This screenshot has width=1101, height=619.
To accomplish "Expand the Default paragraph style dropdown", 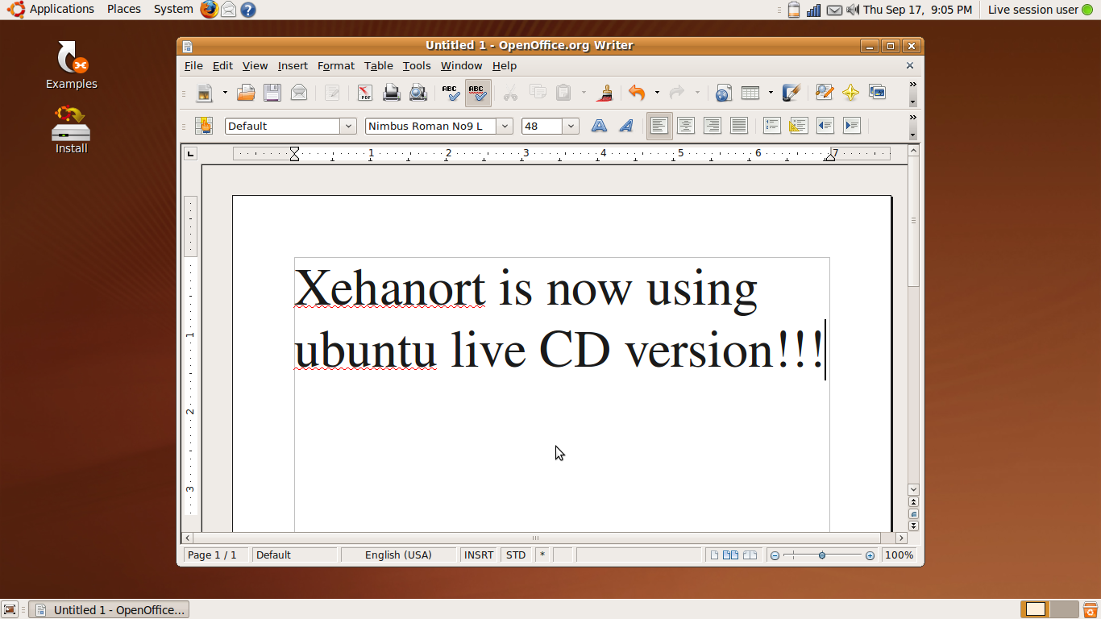I will 348,126.
